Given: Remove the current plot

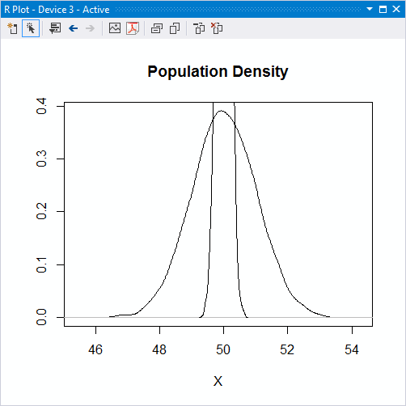Looking at the screenshot, I should coord(199,28).
